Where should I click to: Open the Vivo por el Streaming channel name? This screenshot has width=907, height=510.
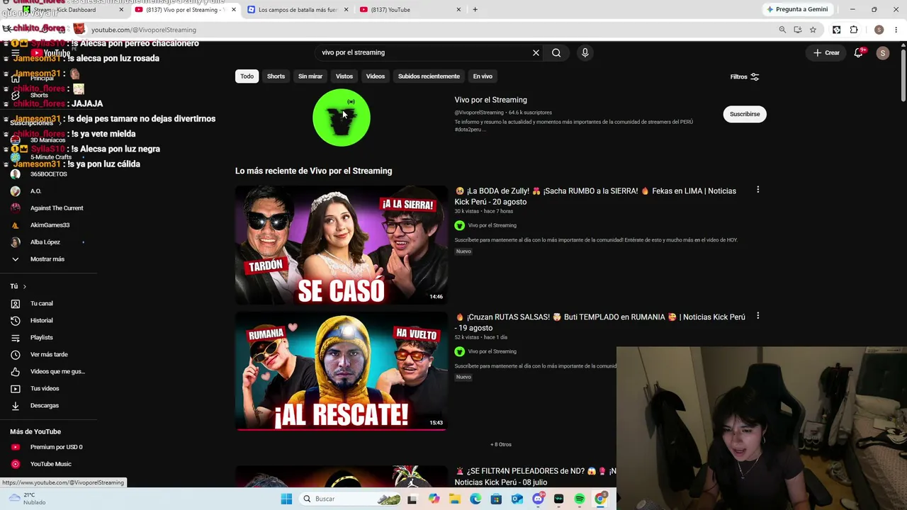490,100
